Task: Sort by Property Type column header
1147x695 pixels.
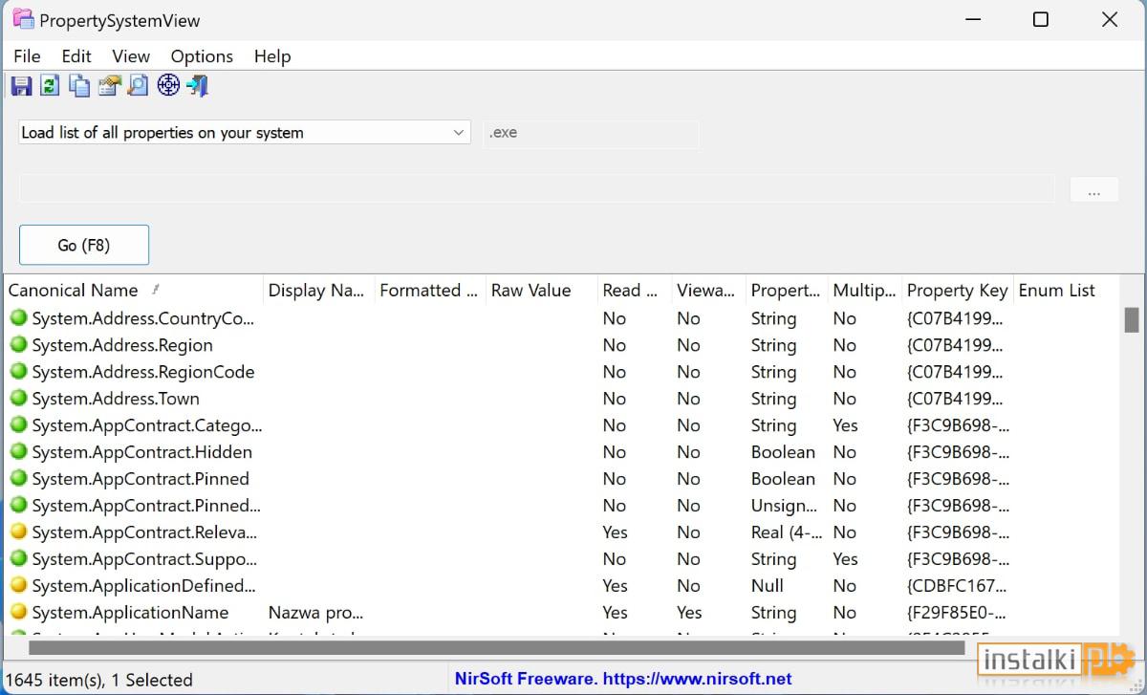Action: pyautogui.click(x=788, y=291)
